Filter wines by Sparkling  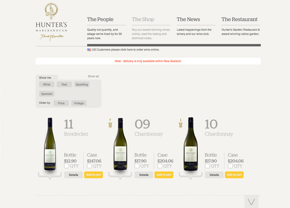(x=82, y=84)
